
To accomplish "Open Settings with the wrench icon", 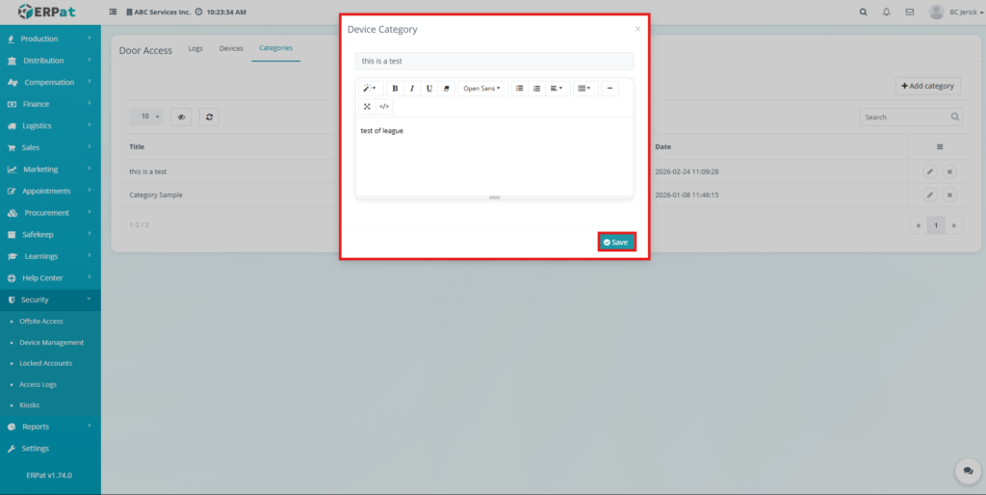I will pos(50,449).
